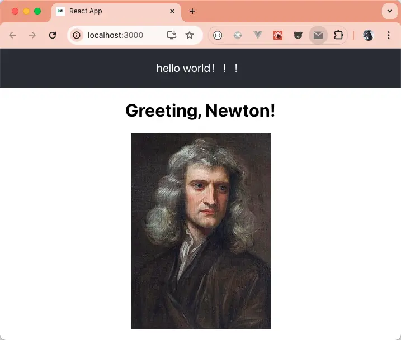Click the browser back arrow
This screenshot has height=340, width=401.
point(12,35)
